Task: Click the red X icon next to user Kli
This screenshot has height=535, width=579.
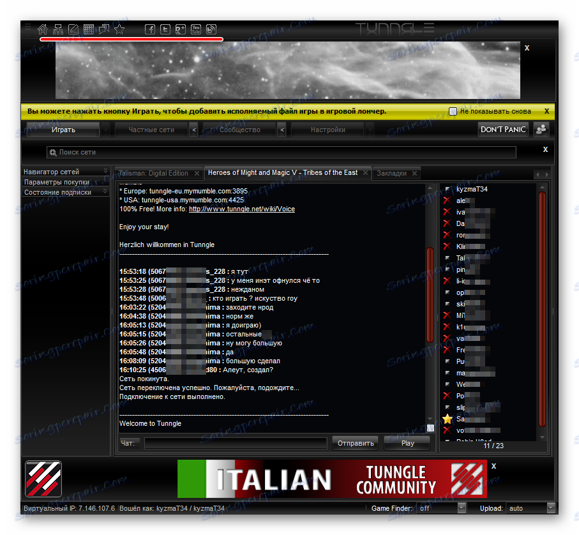Action: (447, 246)
